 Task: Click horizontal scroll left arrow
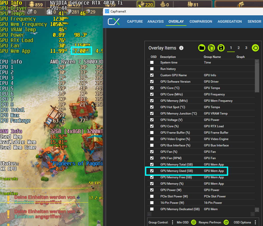click(x=150, y=214)
